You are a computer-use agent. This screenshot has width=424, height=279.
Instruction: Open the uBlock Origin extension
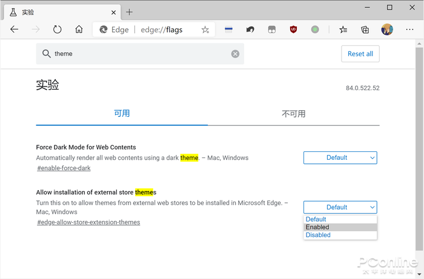tap(293, 29)
